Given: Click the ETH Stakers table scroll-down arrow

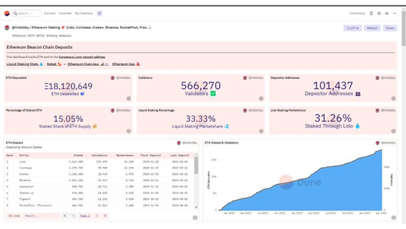Looking at the screenshot, I should pos(196,207).
